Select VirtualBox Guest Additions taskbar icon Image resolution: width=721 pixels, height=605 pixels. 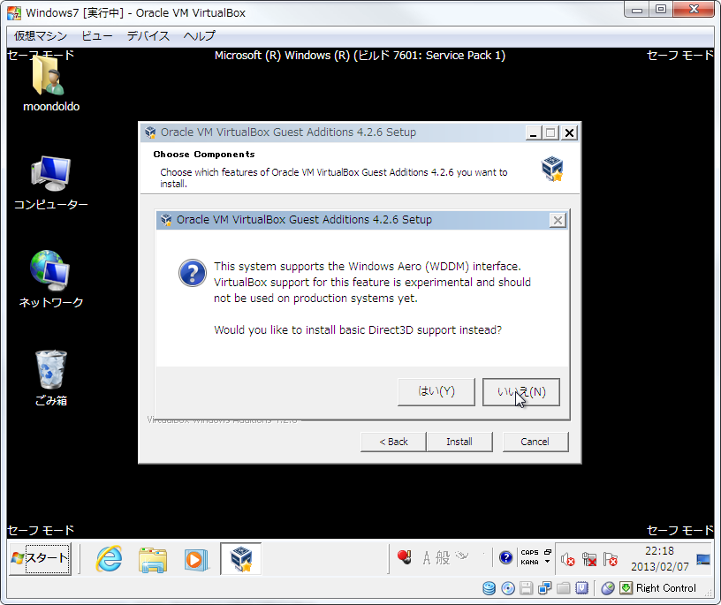pyautogui.click(x=240, y=559)
